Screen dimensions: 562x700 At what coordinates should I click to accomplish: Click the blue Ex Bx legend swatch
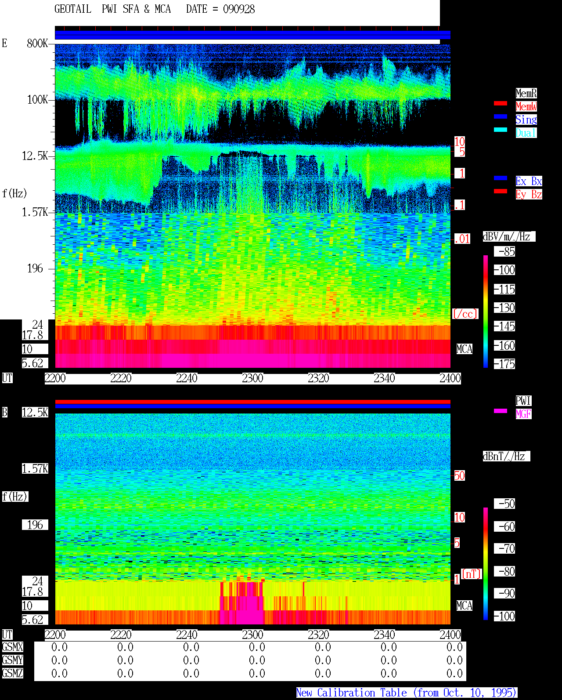[x=501, y=178]
